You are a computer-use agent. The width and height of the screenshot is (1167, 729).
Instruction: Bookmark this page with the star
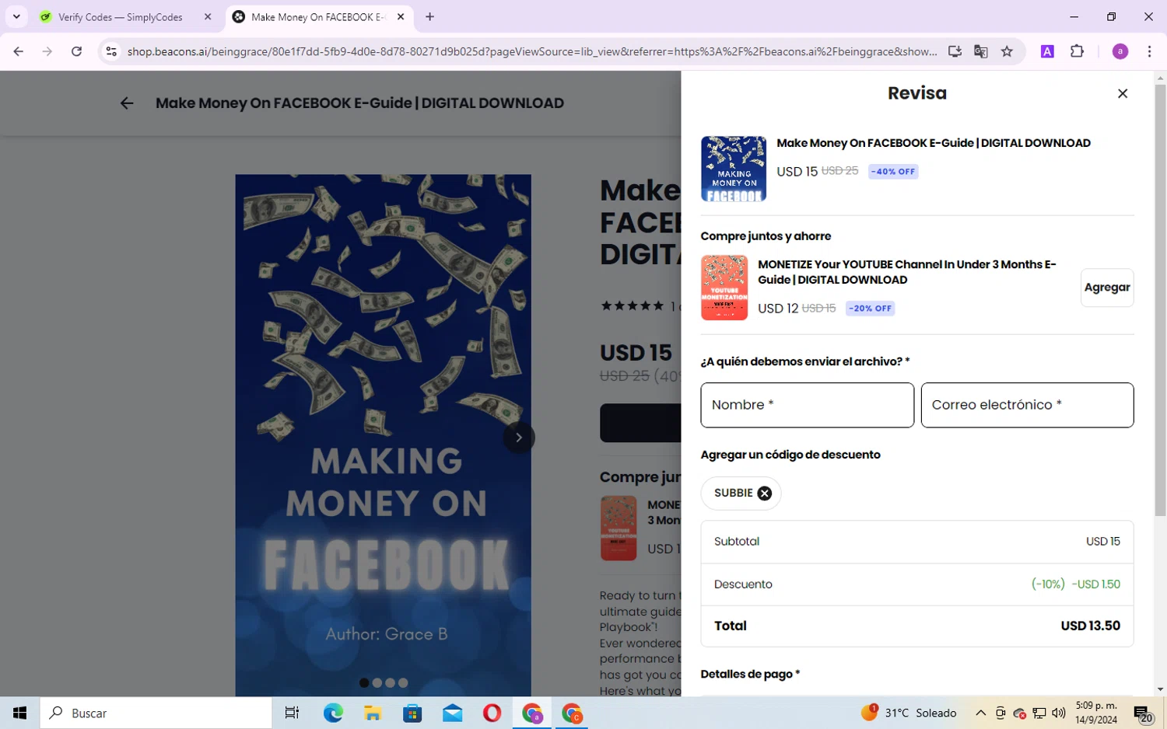(1007, 51)
